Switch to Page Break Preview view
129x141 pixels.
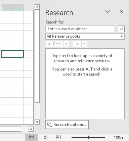coord(58,137)
